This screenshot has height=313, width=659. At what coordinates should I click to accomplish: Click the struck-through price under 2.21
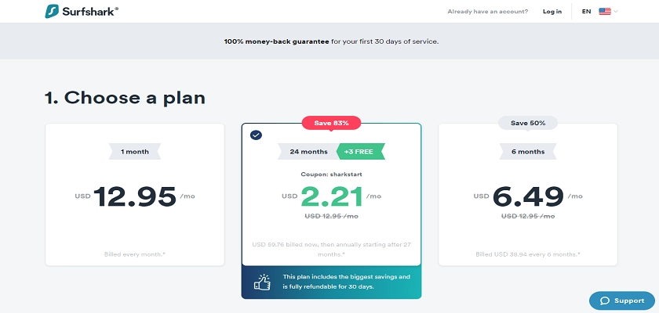pyautogui.click(x=331, y=216)
